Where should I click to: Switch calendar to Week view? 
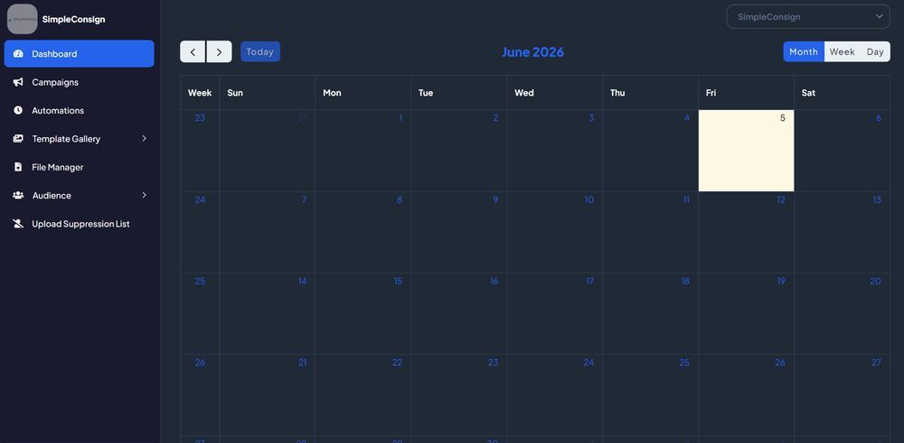843,51
